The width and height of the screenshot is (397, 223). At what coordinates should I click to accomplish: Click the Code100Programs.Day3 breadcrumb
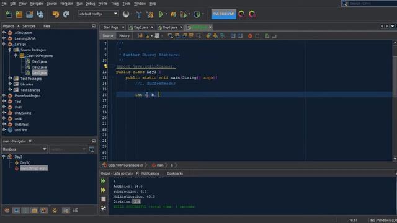coord(125,165)
